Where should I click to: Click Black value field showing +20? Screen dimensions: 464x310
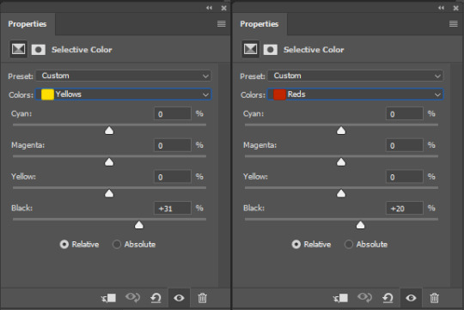(x=405, y=209)
